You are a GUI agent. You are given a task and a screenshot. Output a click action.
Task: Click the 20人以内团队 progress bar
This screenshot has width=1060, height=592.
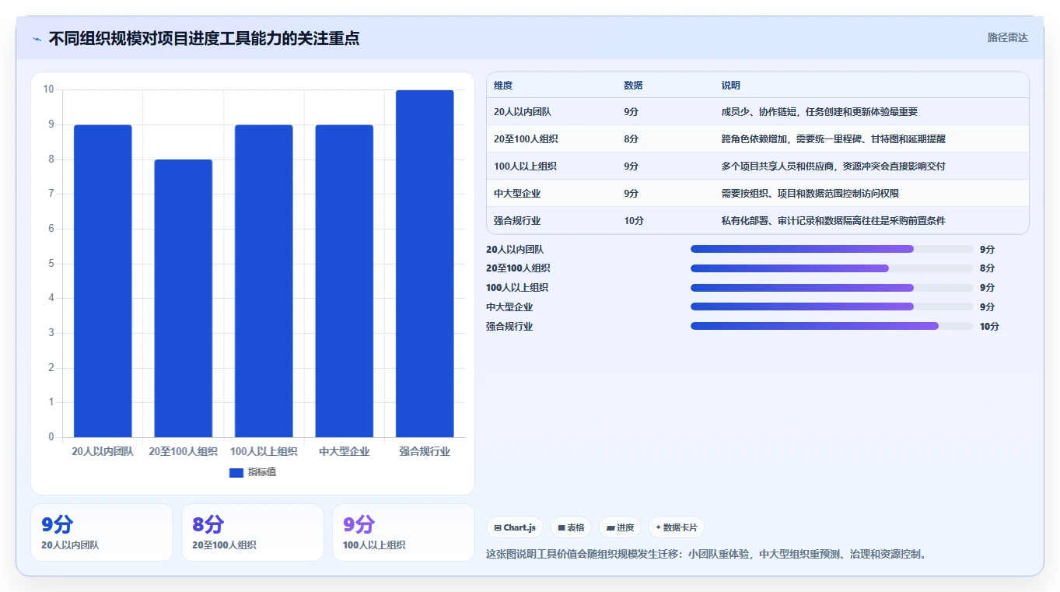tap(832, 249)
